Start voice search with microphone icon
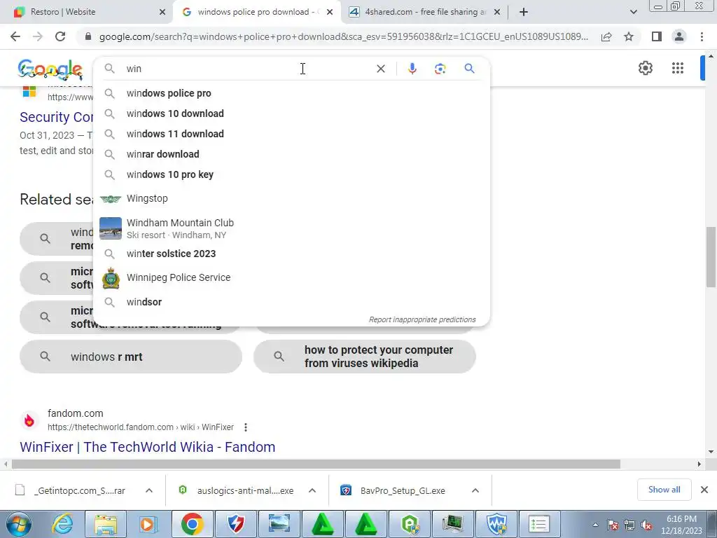Image resolution: width=717 pixels, height=538 pixels. (412, 69)
